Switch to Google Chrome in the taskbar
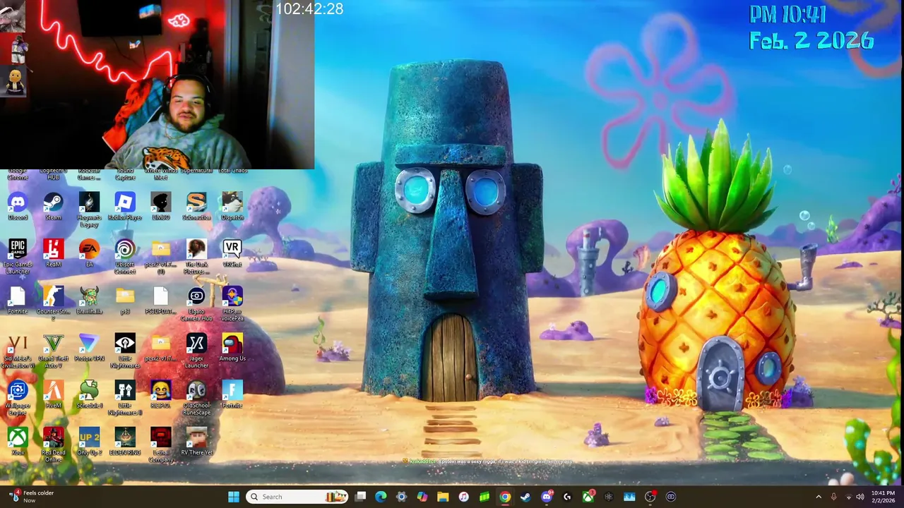This screenshot has height=508, width=904. point(505,497)
